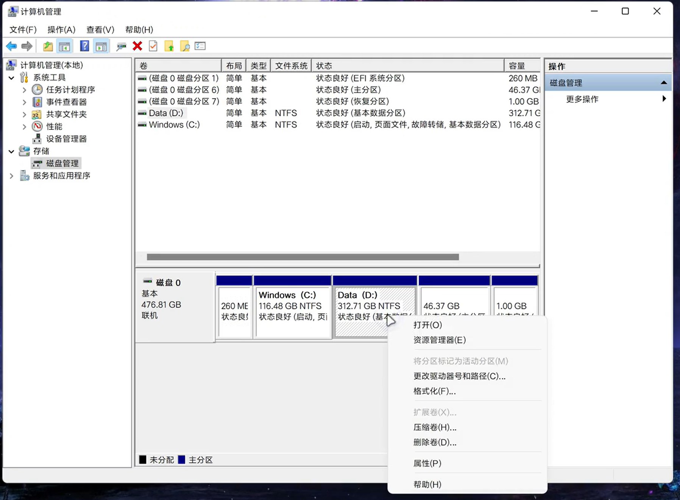Click the up-one-level folder icon
The width and height of the screenshot is (680, 500).
(x=48, y=46)
